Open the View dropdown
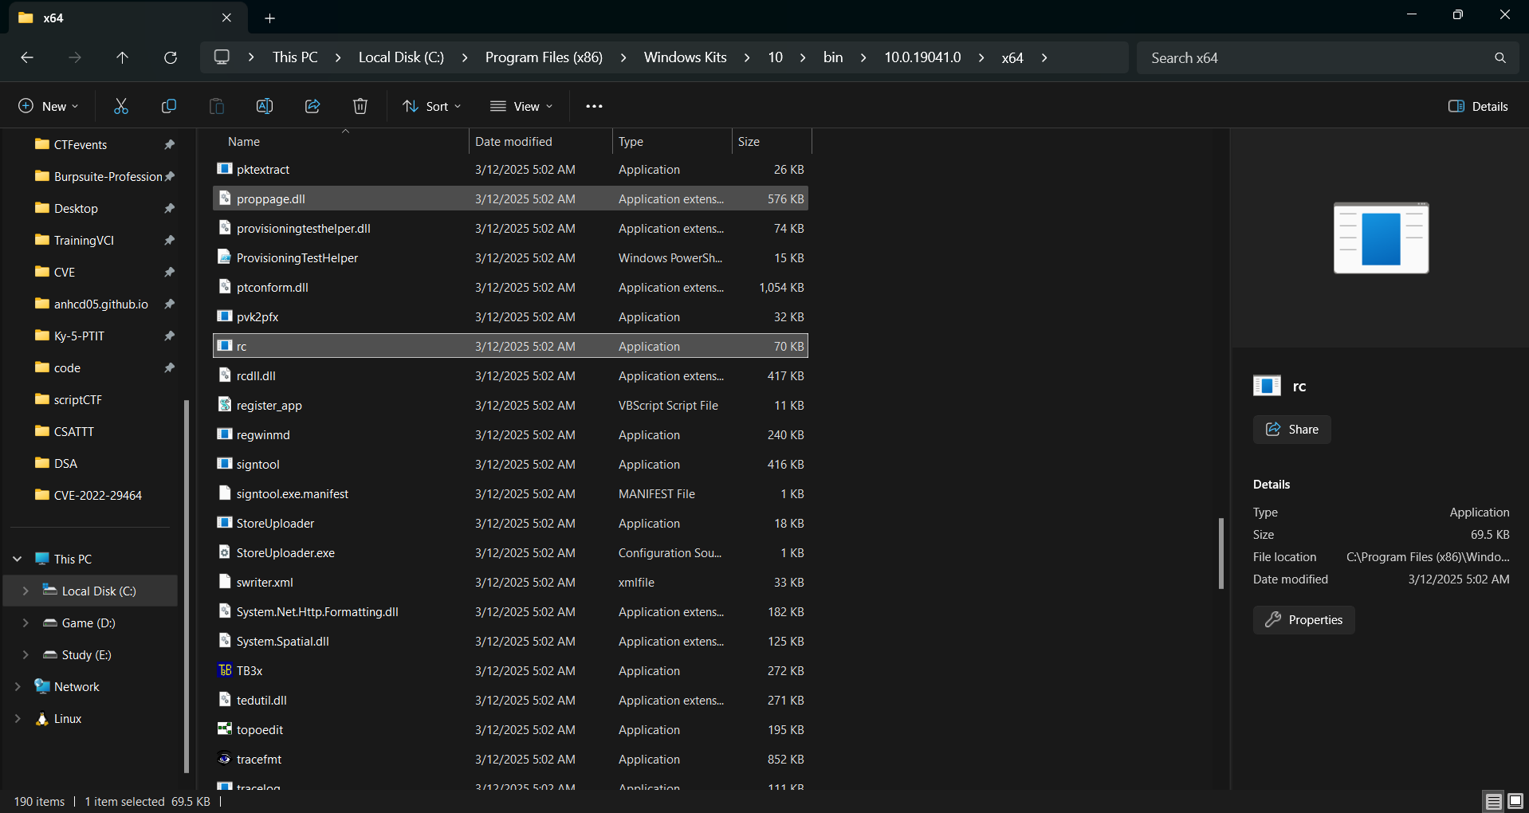Viewport: 1529px width, 813px height. (x=521, y=106)
